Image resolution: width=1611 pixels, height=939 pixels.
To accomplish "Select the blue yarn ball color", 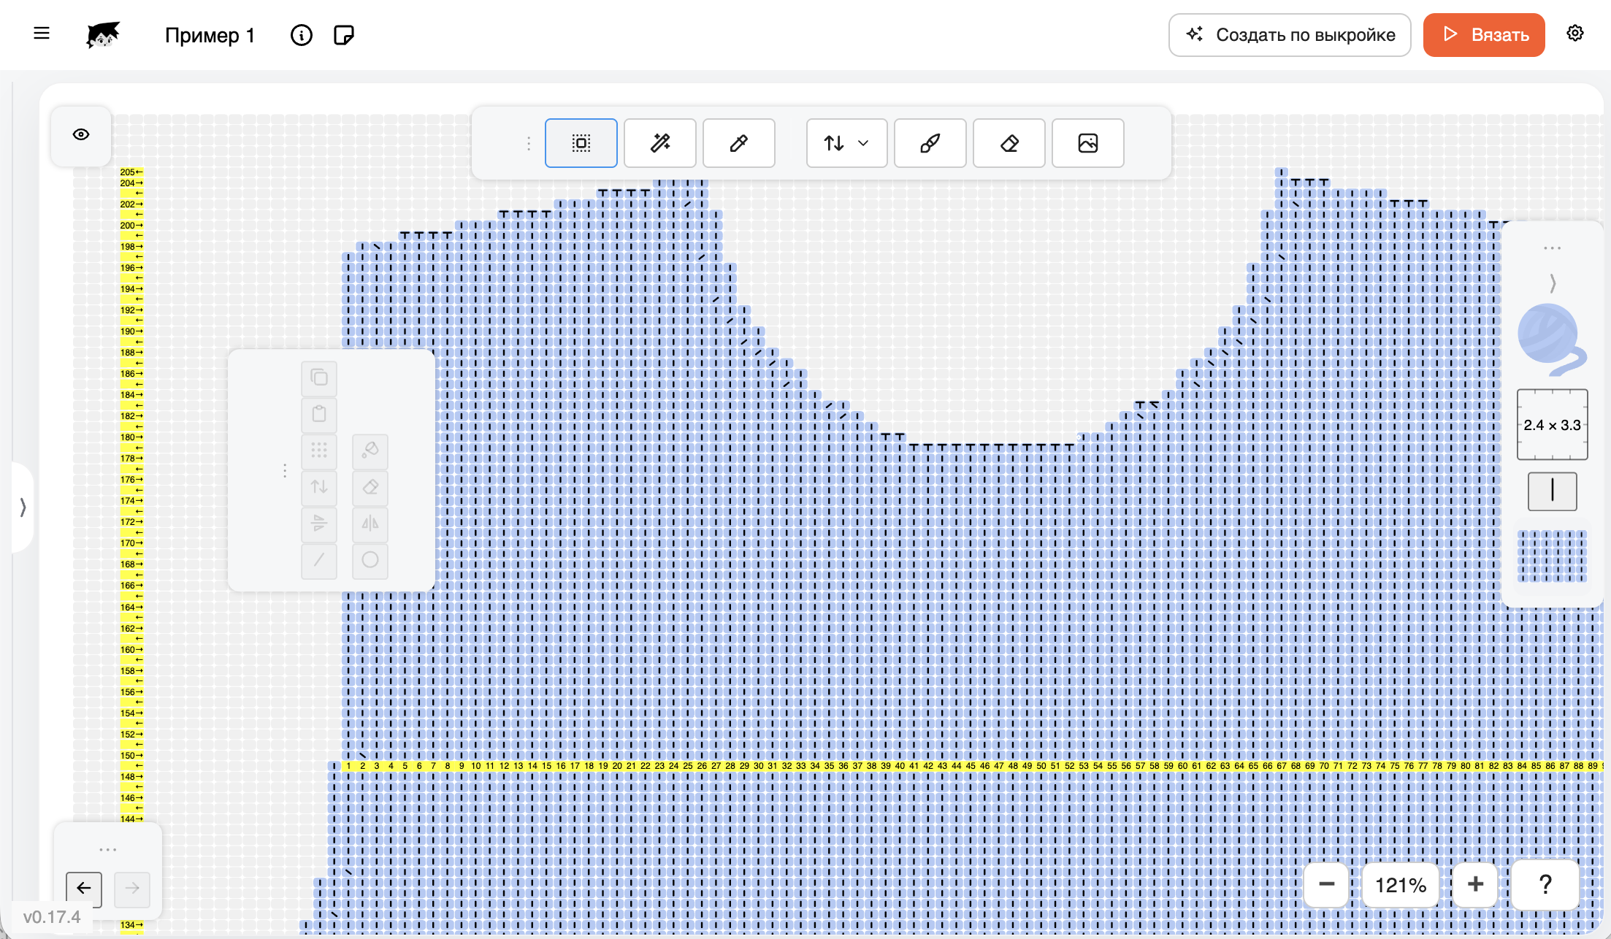I will tap(1551, 338).
